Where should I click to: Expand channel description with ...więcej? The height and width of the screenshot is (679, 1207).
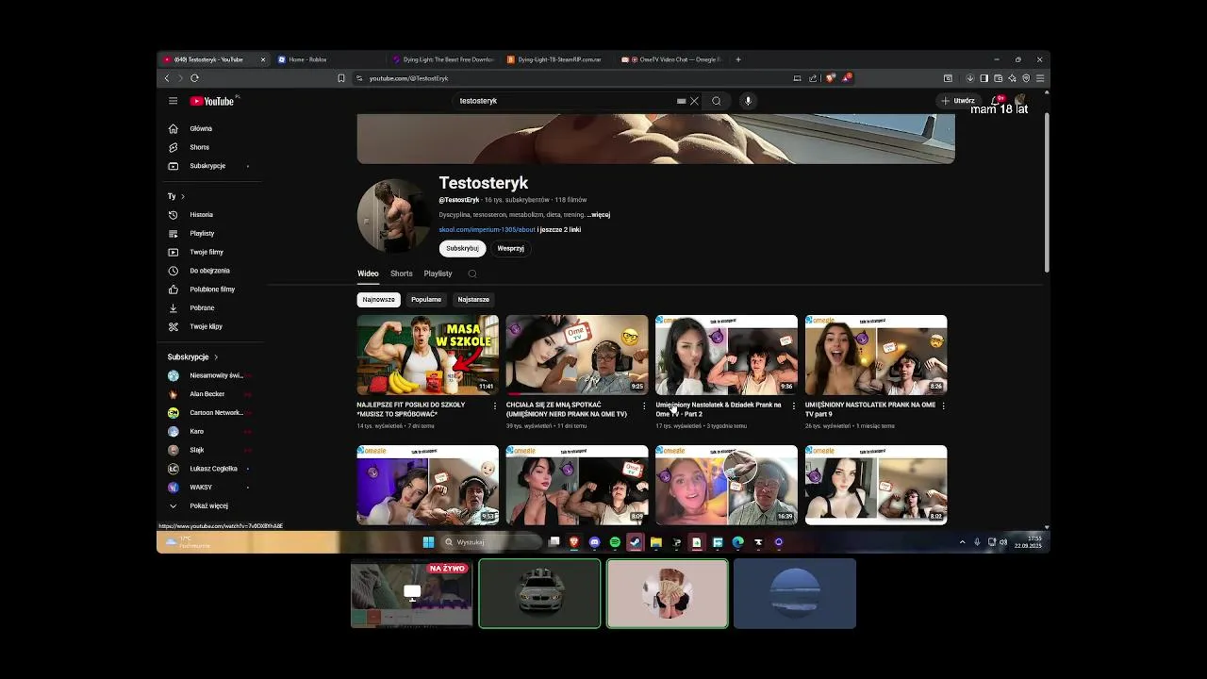pyautogui.click(x=599, y=215)
